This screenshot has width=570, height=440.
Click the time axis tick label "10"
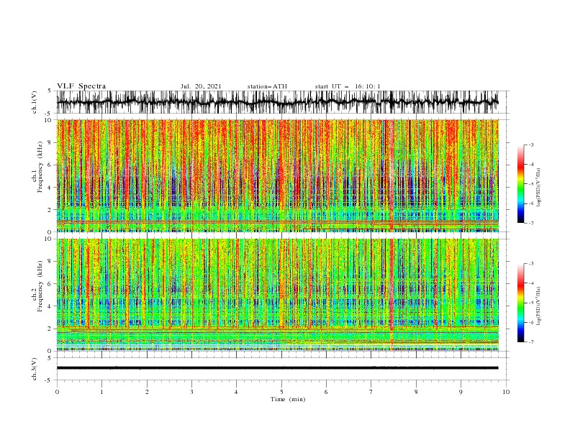click(506, 392)
